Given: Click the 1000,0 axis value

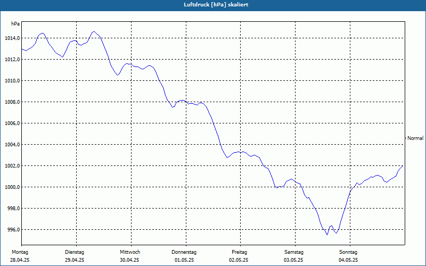Looking at the screenshot, I should click(x=12, y=187).
